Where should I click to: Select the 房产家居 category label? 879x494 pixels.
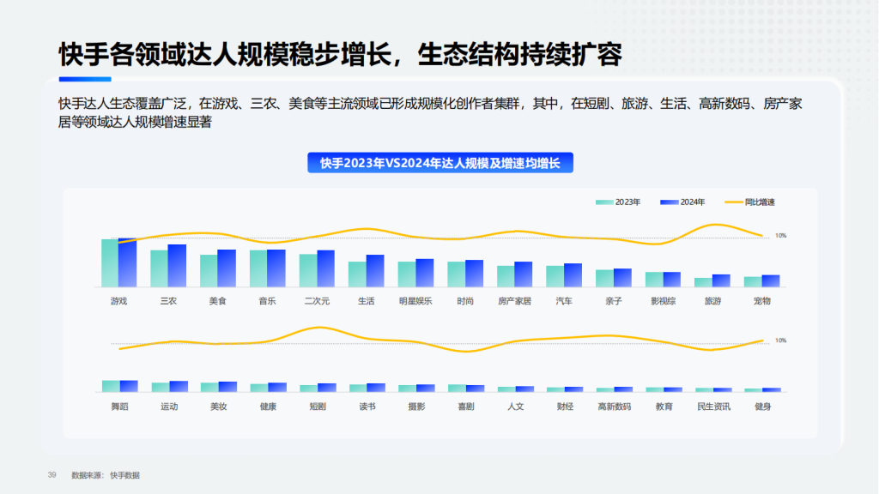(515, 301)
